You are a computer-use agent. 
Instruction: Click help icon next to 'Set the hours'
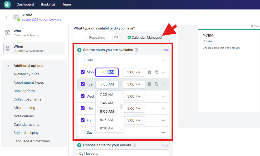tap(136, 50)
